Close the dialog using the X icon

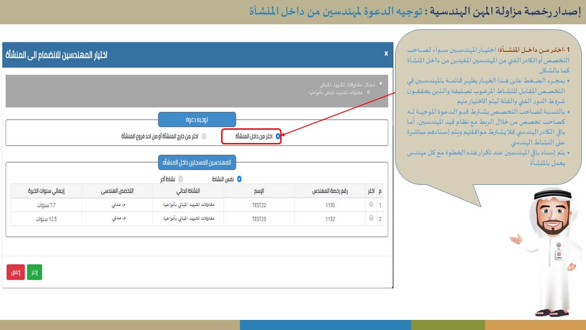coord(386,54)
